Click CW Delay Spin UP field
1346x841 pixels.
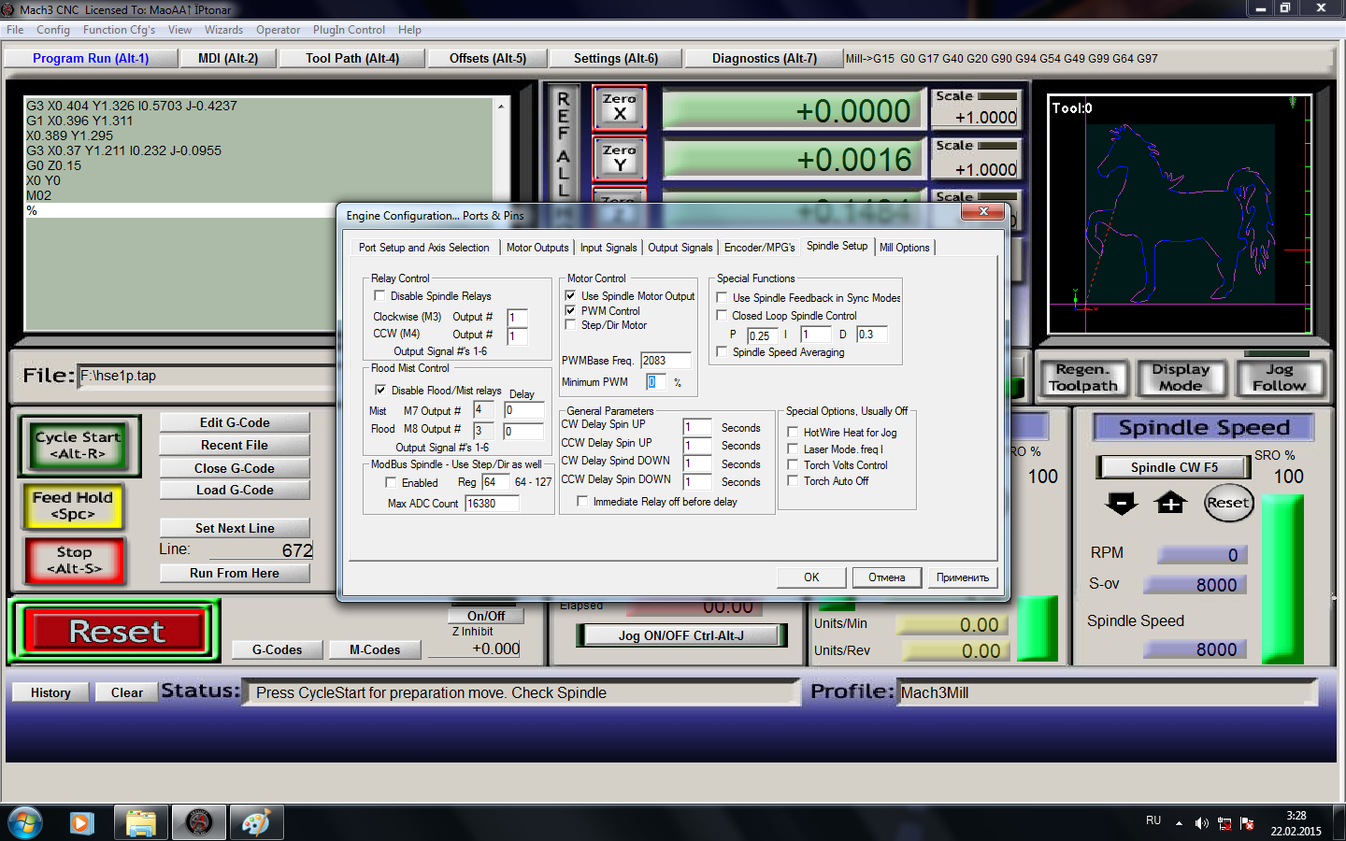[x=697, y=427]
